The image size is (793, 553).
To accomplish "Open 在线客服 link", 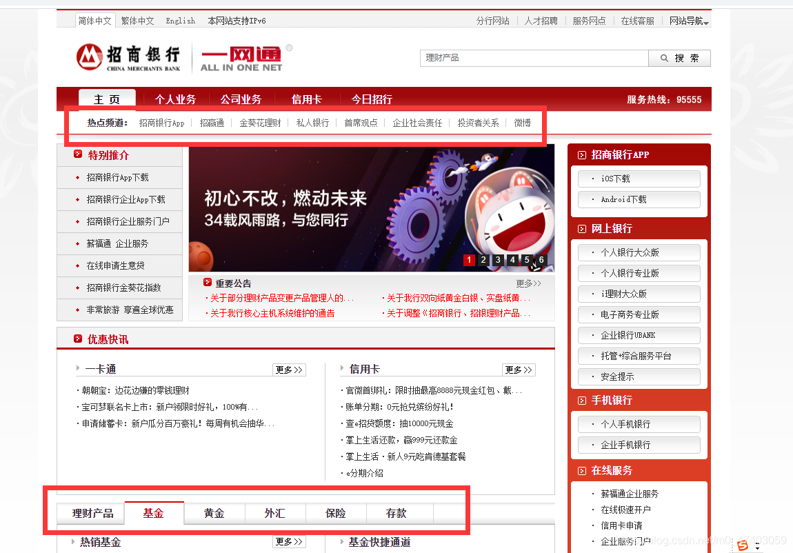I will coord(637,21).
